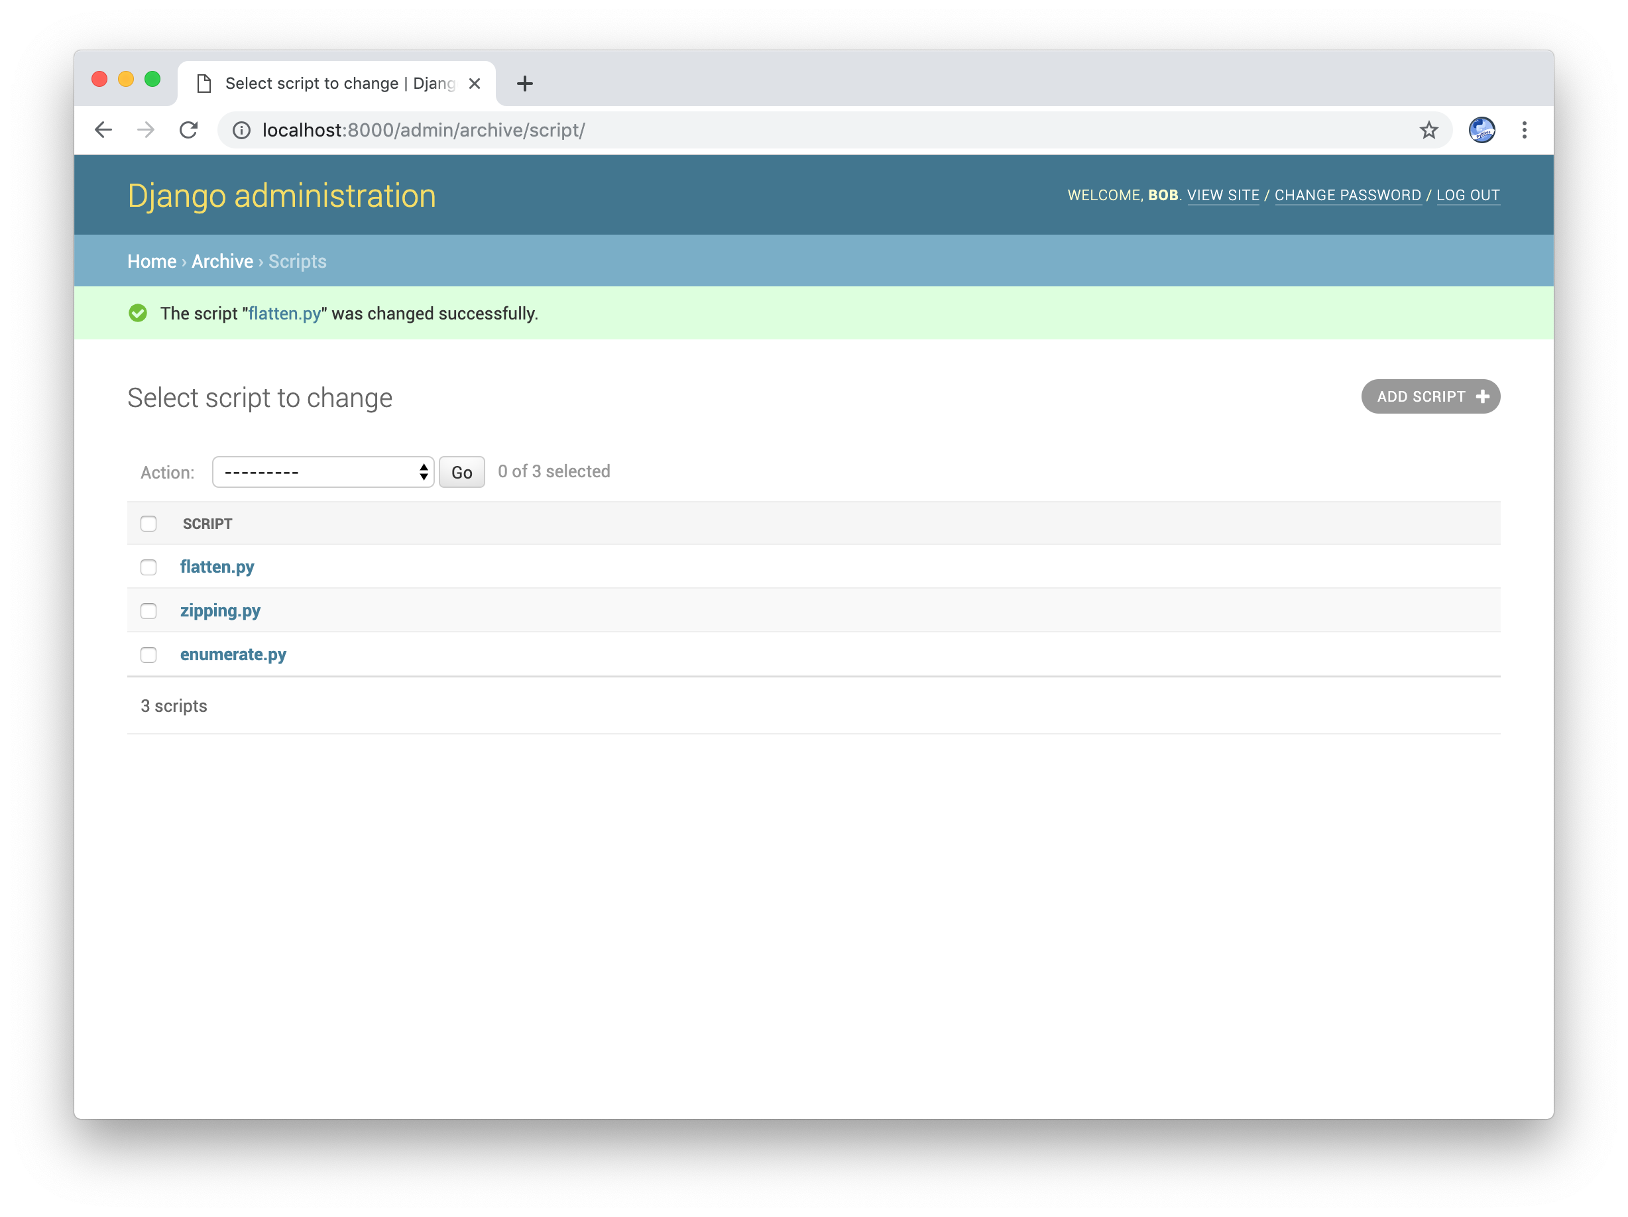This screenshot has height=1217, width=1628.
Task: Check the flatten.py row checkbox
Action: (x=148, y=567)
